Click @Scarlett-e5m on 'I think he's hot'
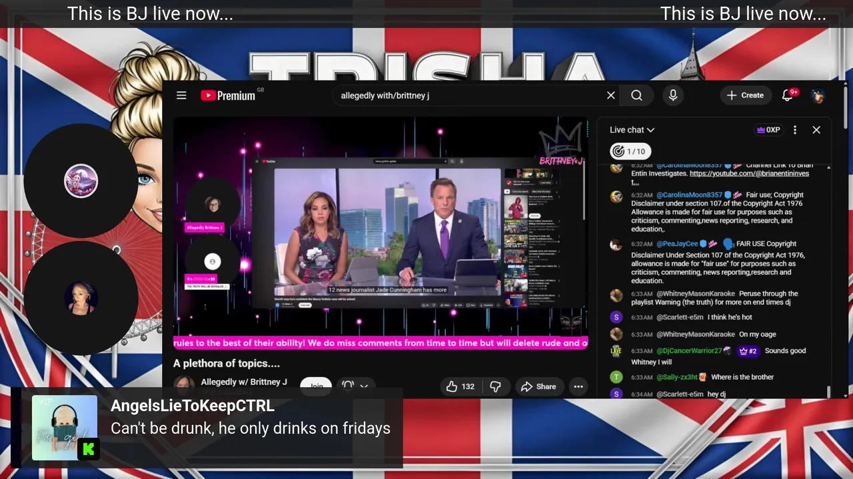 [x=680, y=317]
